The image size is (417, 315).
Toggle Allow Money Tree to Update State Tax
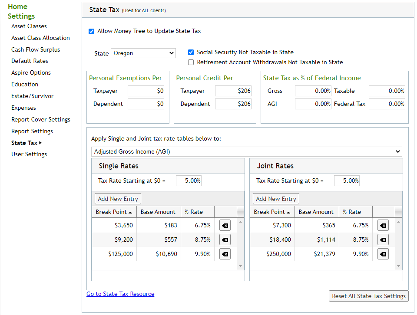[92, 32]
